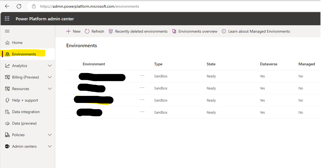Click the Help + support headset icon
This screenshot has width=321, height=168.
pos(7,100)
